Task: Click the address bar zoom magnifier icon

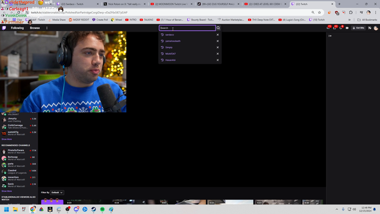Action: (x=313, y=12)
